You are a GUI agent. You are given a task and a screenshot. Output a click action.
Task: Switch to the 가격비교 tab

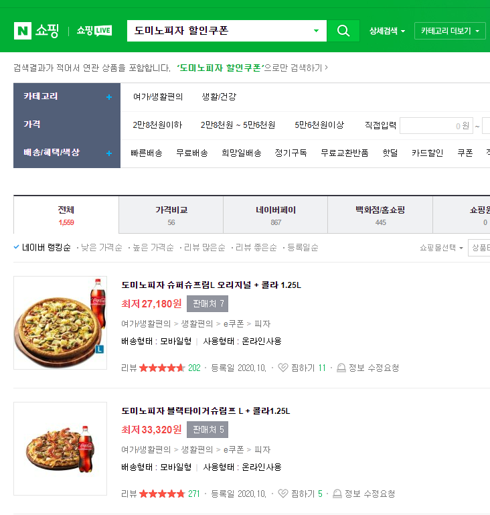[171, 215]
